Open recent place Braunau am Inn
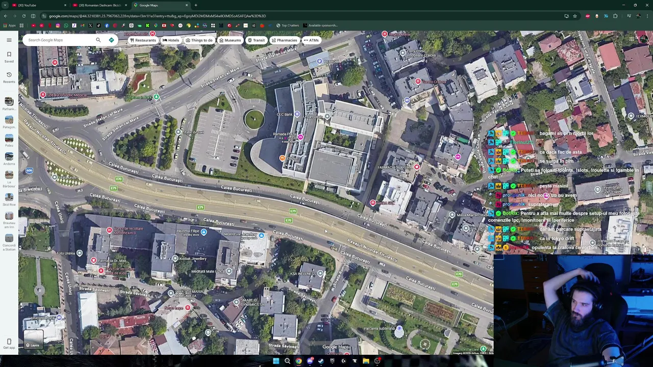The image size is (653, 367). (x=9, y=220)
